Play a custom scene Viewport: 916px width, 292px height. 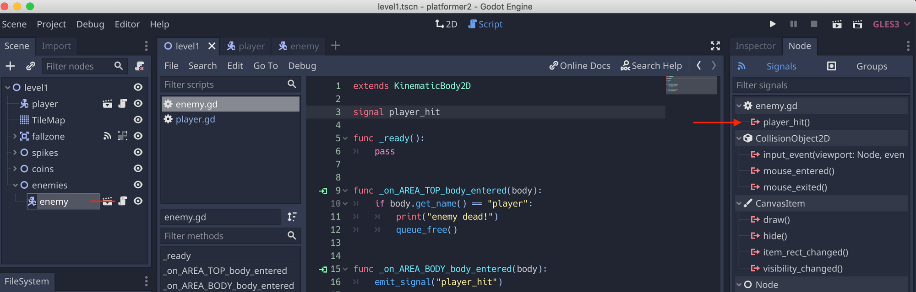[857, 24]
